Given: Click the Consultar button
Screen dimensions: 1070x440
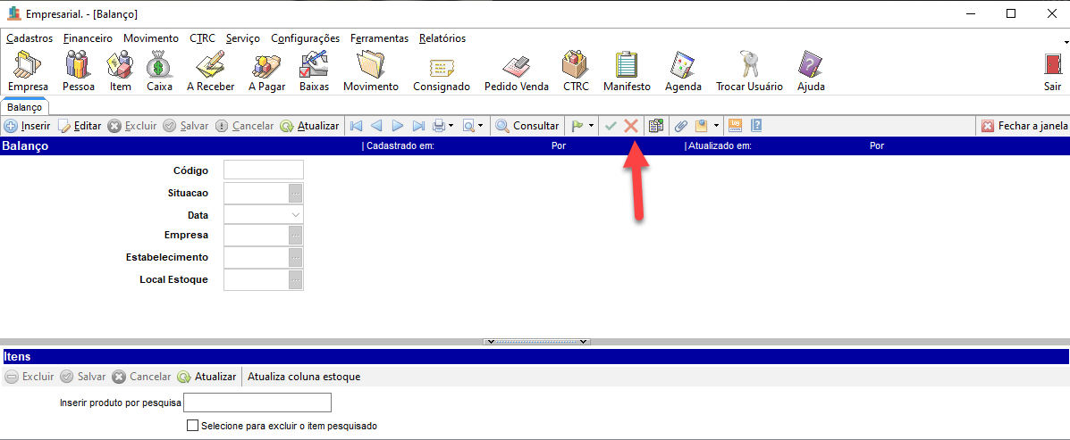Looking at the screenshot, I should pos(527,126).
